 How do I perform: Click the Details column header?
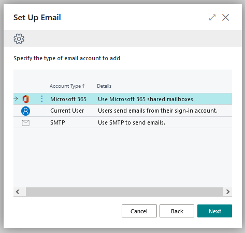[104, 86]
